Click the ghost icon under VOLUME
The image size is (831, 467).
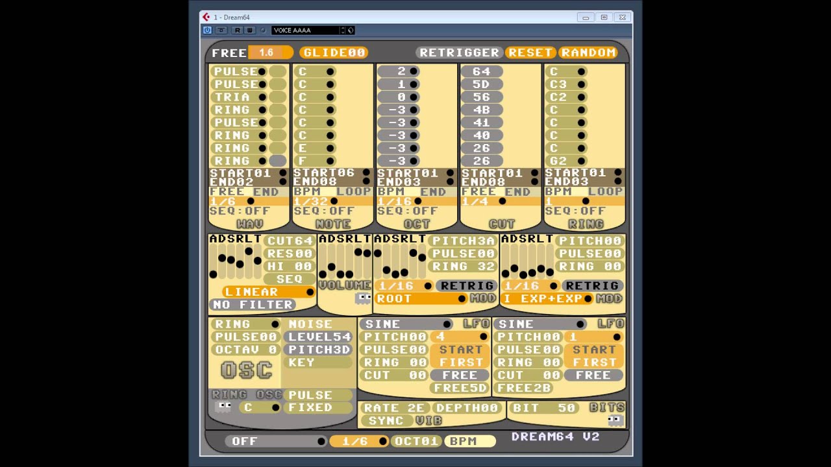pos(363,298)
